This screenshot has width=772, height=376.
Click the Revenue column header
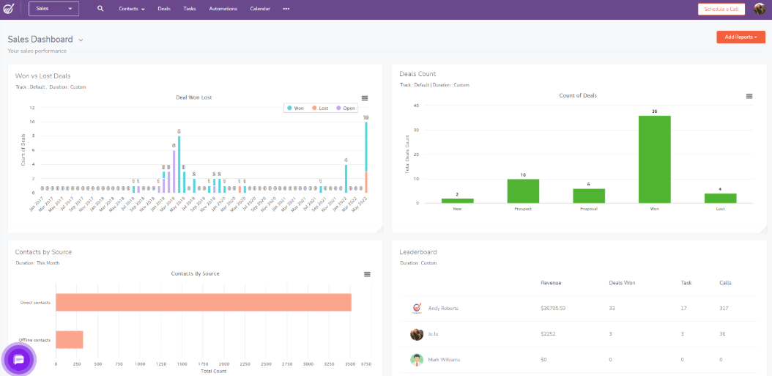(551, 283)
